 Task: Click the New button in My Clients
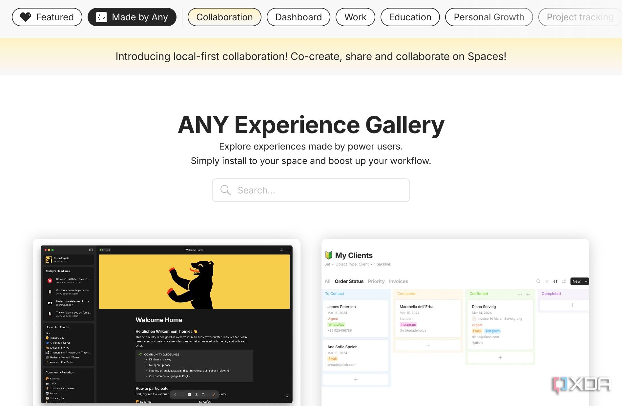(x=576, y=281)
